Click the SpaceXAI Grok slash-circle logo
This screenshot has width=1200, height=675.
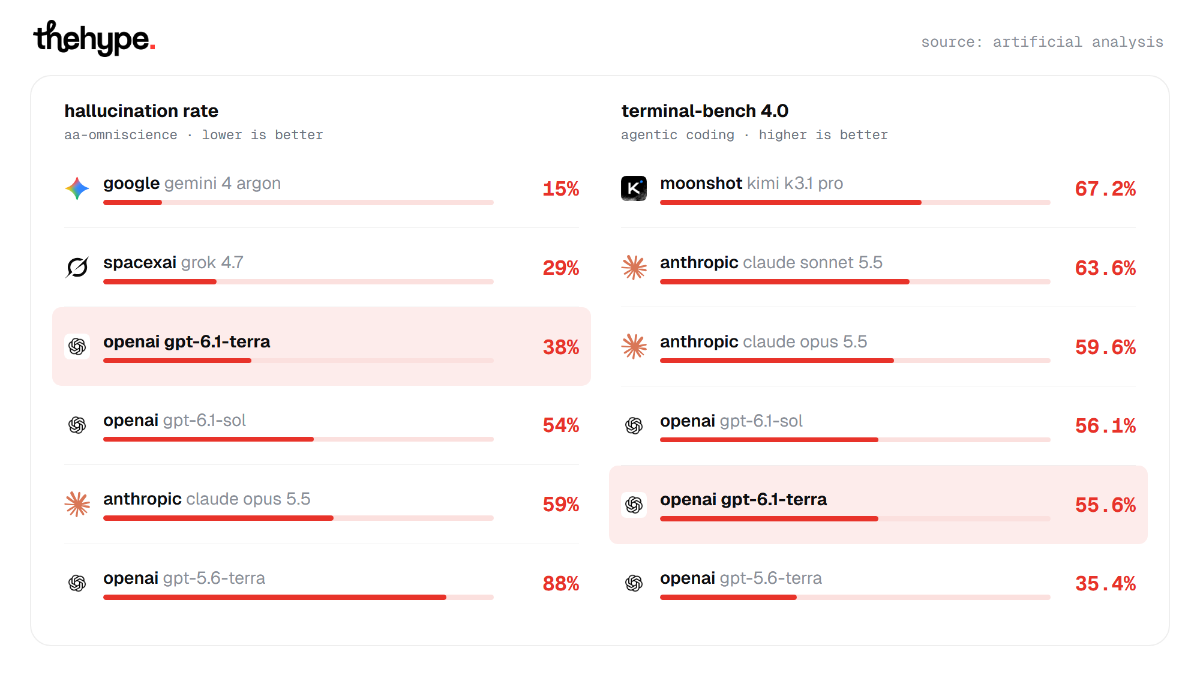click(77, 267)
